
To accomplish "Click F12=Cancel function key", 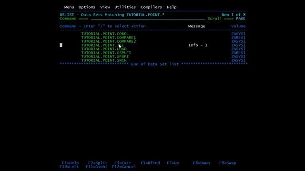I will 124,167.
